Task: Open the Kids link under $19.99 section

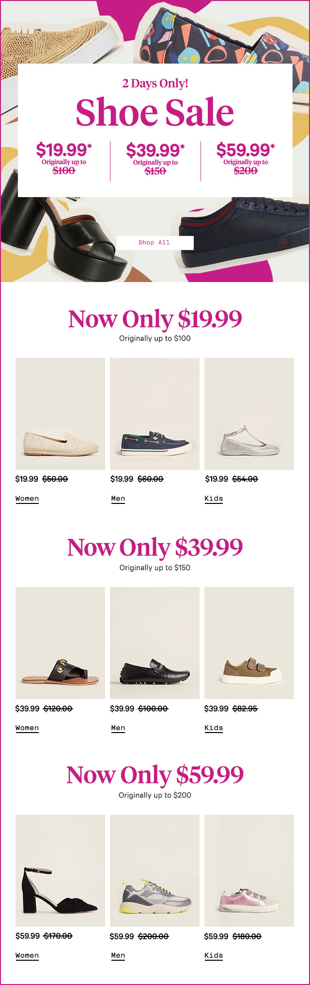Action: click(214, 499)
